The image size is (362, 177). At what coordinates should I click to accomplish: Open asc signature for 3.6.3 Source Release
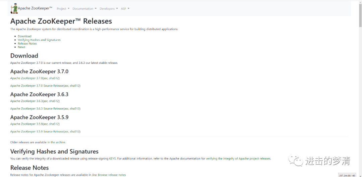tap(66, 108)
